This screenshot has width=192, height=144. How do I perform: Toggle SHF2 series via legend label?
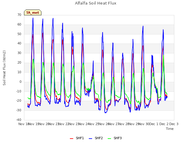click(x=99, y=138)
